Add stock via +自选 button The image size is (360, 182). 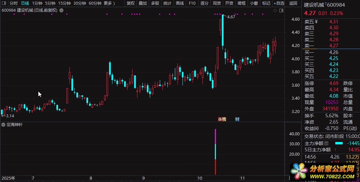[x=279, y=3]
